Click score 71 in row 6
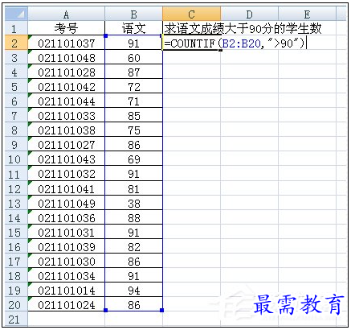Image resolution: width=351 pixels, height=330 pixels. [x=133, y=101]
